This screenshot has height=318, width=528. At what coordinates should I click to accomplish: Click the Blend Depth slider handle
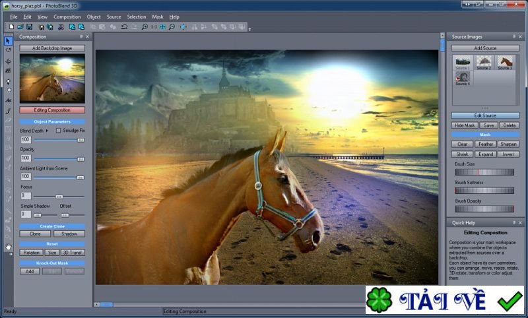coord(81,140)
